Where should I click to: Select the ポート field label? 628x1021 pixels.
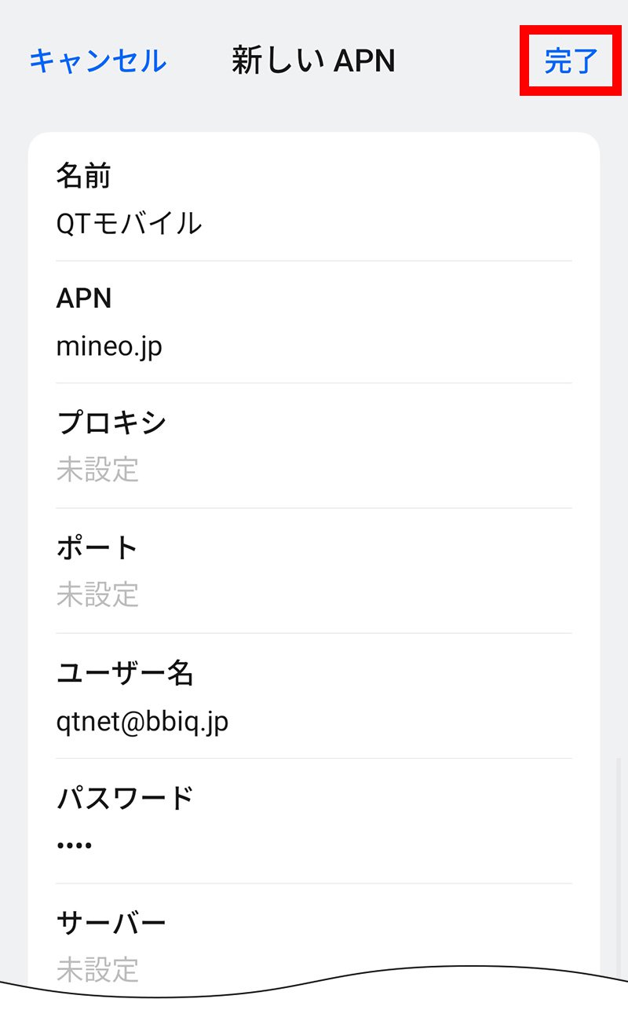pyautogui.click(x=97, y=547)
